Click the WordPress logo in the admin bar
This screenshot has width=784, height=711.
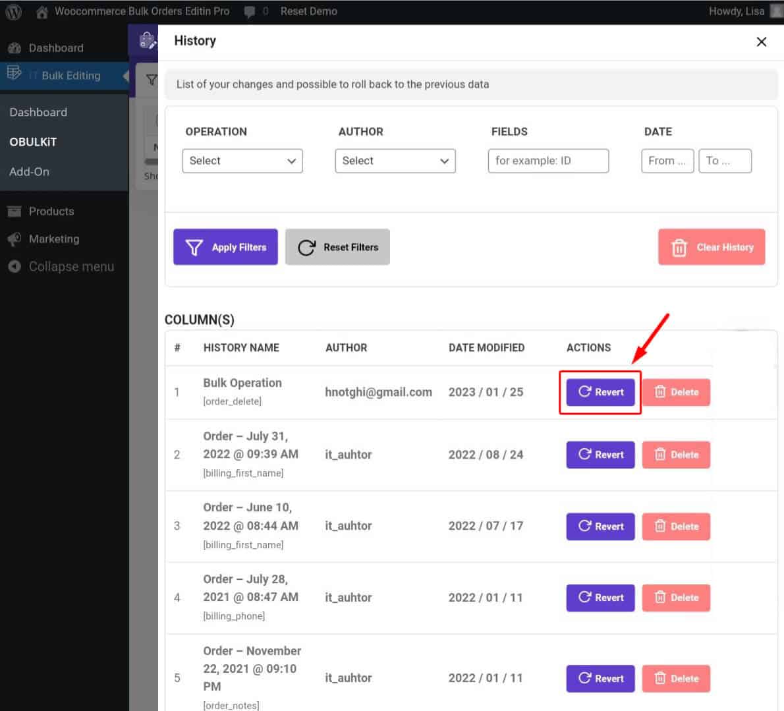click(x=13, y=11)
